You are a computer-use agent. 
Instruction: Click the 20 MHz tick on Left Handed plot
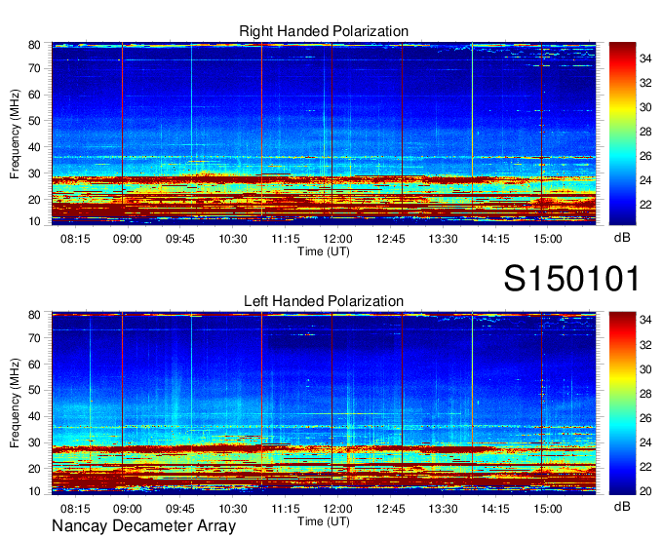(x=34, y=469)
